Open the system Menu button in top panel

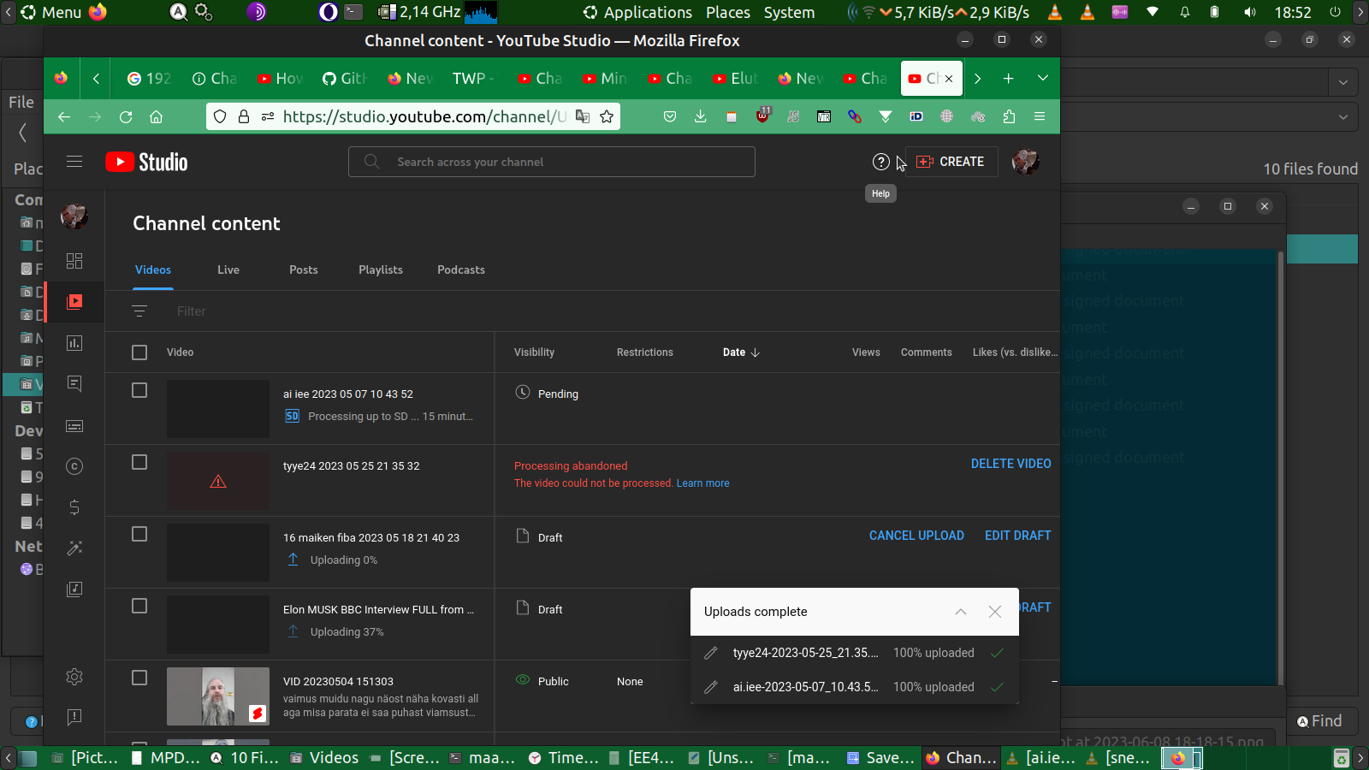tap(51, 13)
